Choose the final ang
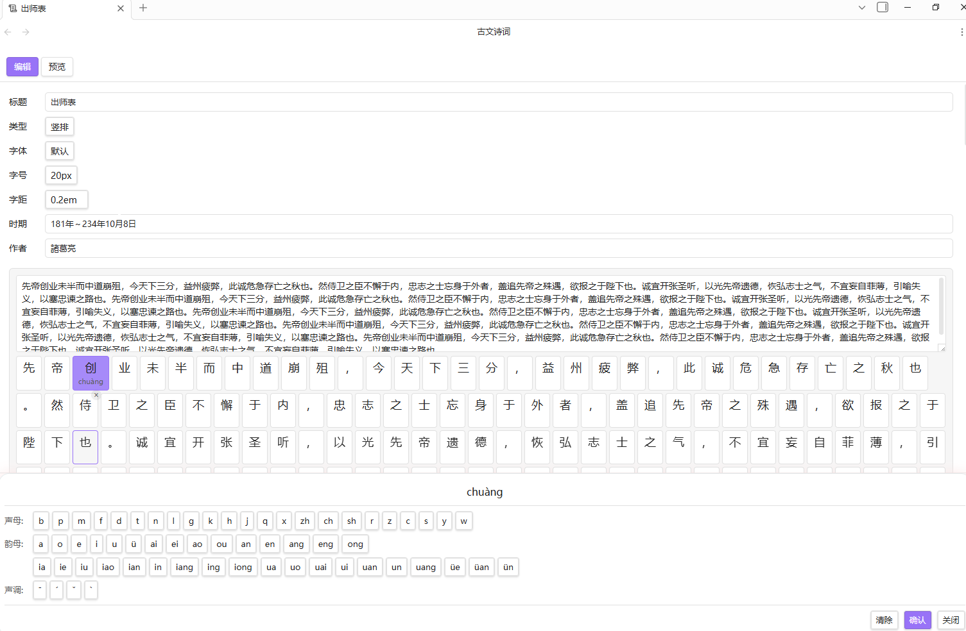Screen dimensions: 966x631 [x=297, y=544]
